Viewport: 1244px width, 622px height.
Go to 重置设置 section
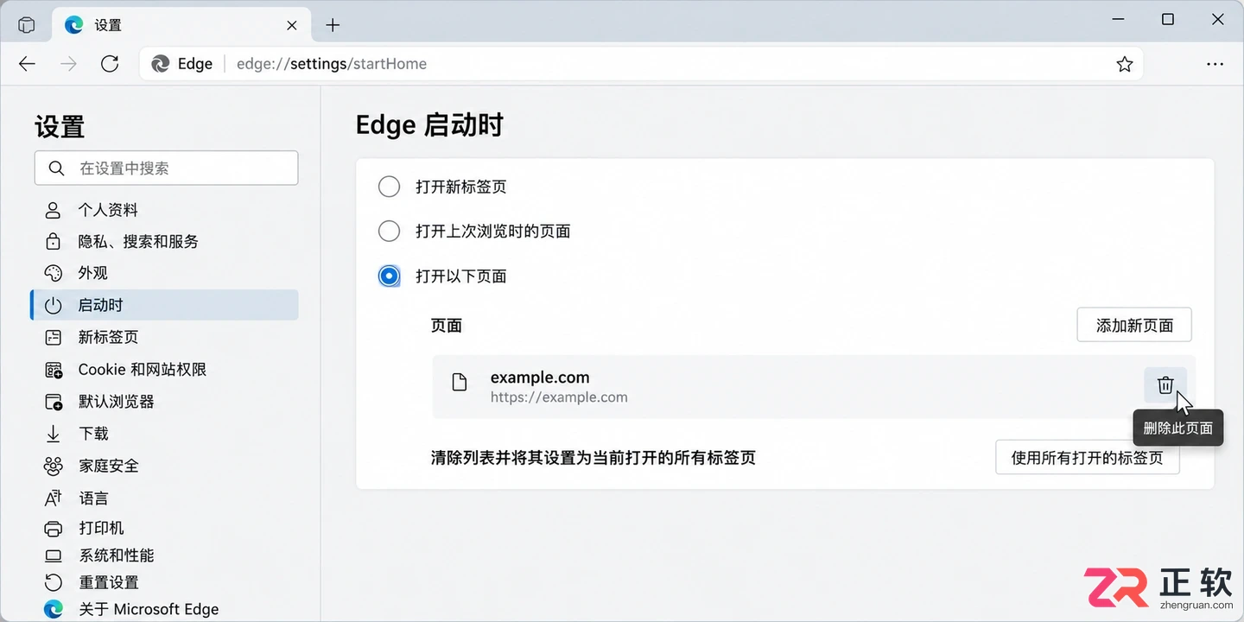[x=164, y=582]
